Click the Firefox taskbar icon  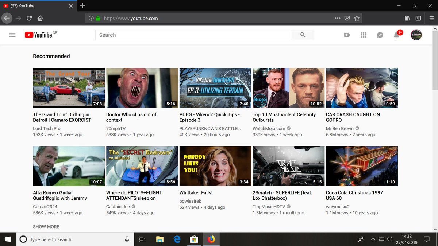211,239
